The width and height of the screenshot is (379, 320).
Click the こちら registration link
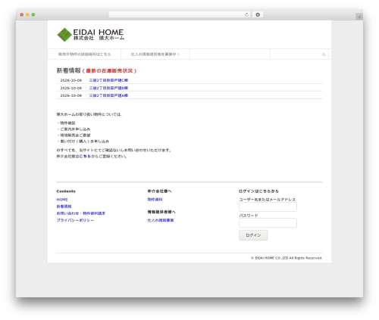click(85, 157)
